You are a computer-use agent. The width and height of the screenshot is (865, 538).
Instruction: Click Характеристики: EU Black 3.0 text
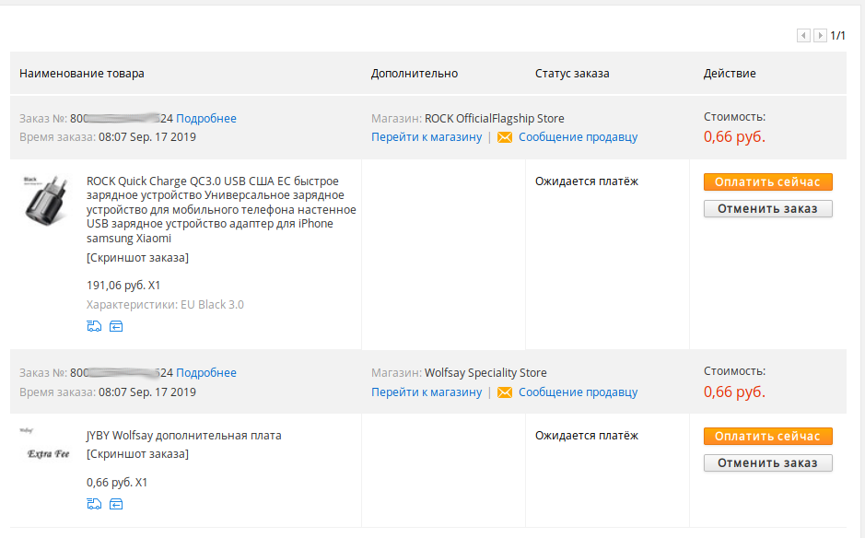[x=165, y=305]
